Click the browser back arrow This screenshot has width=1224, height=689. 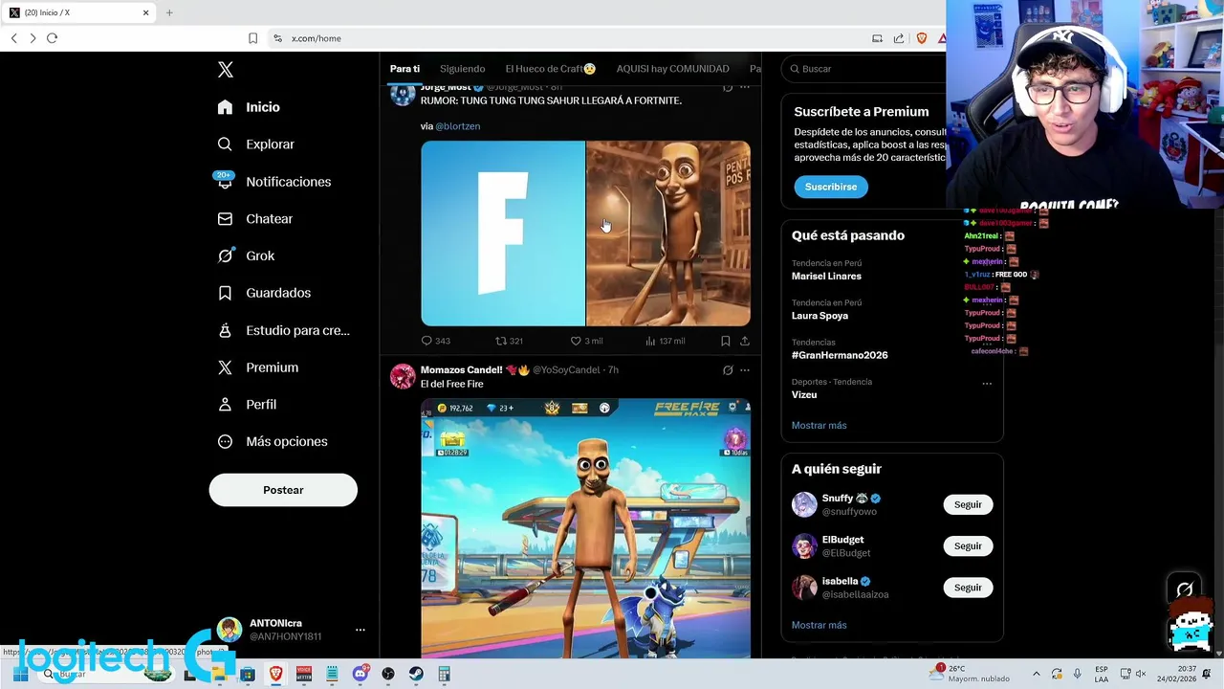tap(13, 38)
